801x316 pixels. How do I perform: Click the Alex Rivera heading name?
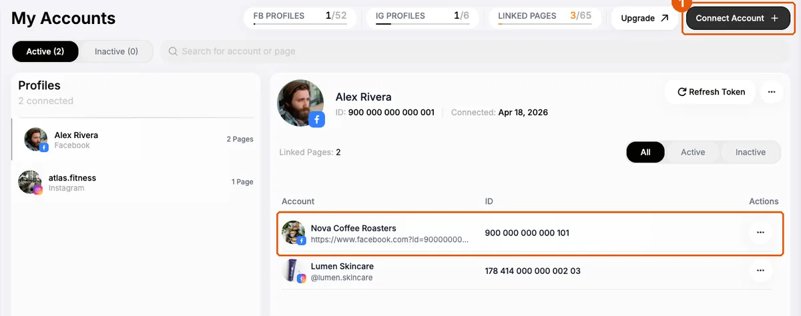(363, 97)
